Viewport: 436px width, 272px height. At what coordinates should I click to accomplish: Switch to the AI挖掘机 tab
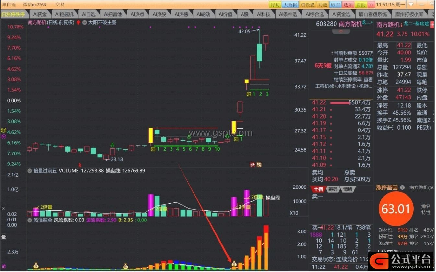click(64, 14)
